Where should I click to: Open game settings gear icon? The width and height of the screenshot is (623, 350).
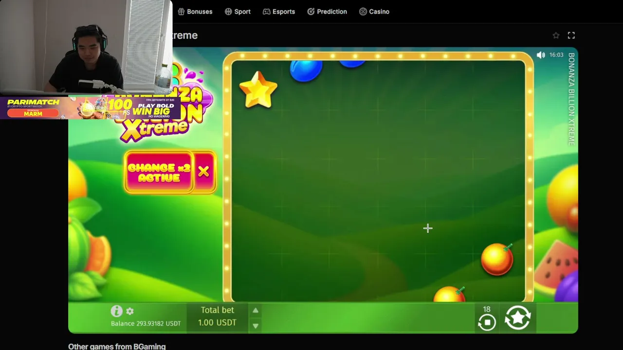point(130,311)
